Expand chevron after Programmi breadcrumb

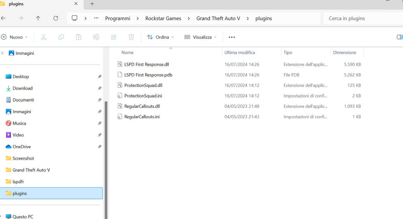(138, 18)
